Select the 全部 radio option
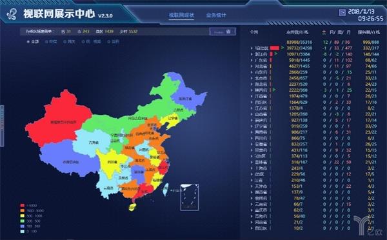Screen dimensions: 387x240 click(33, 42)
